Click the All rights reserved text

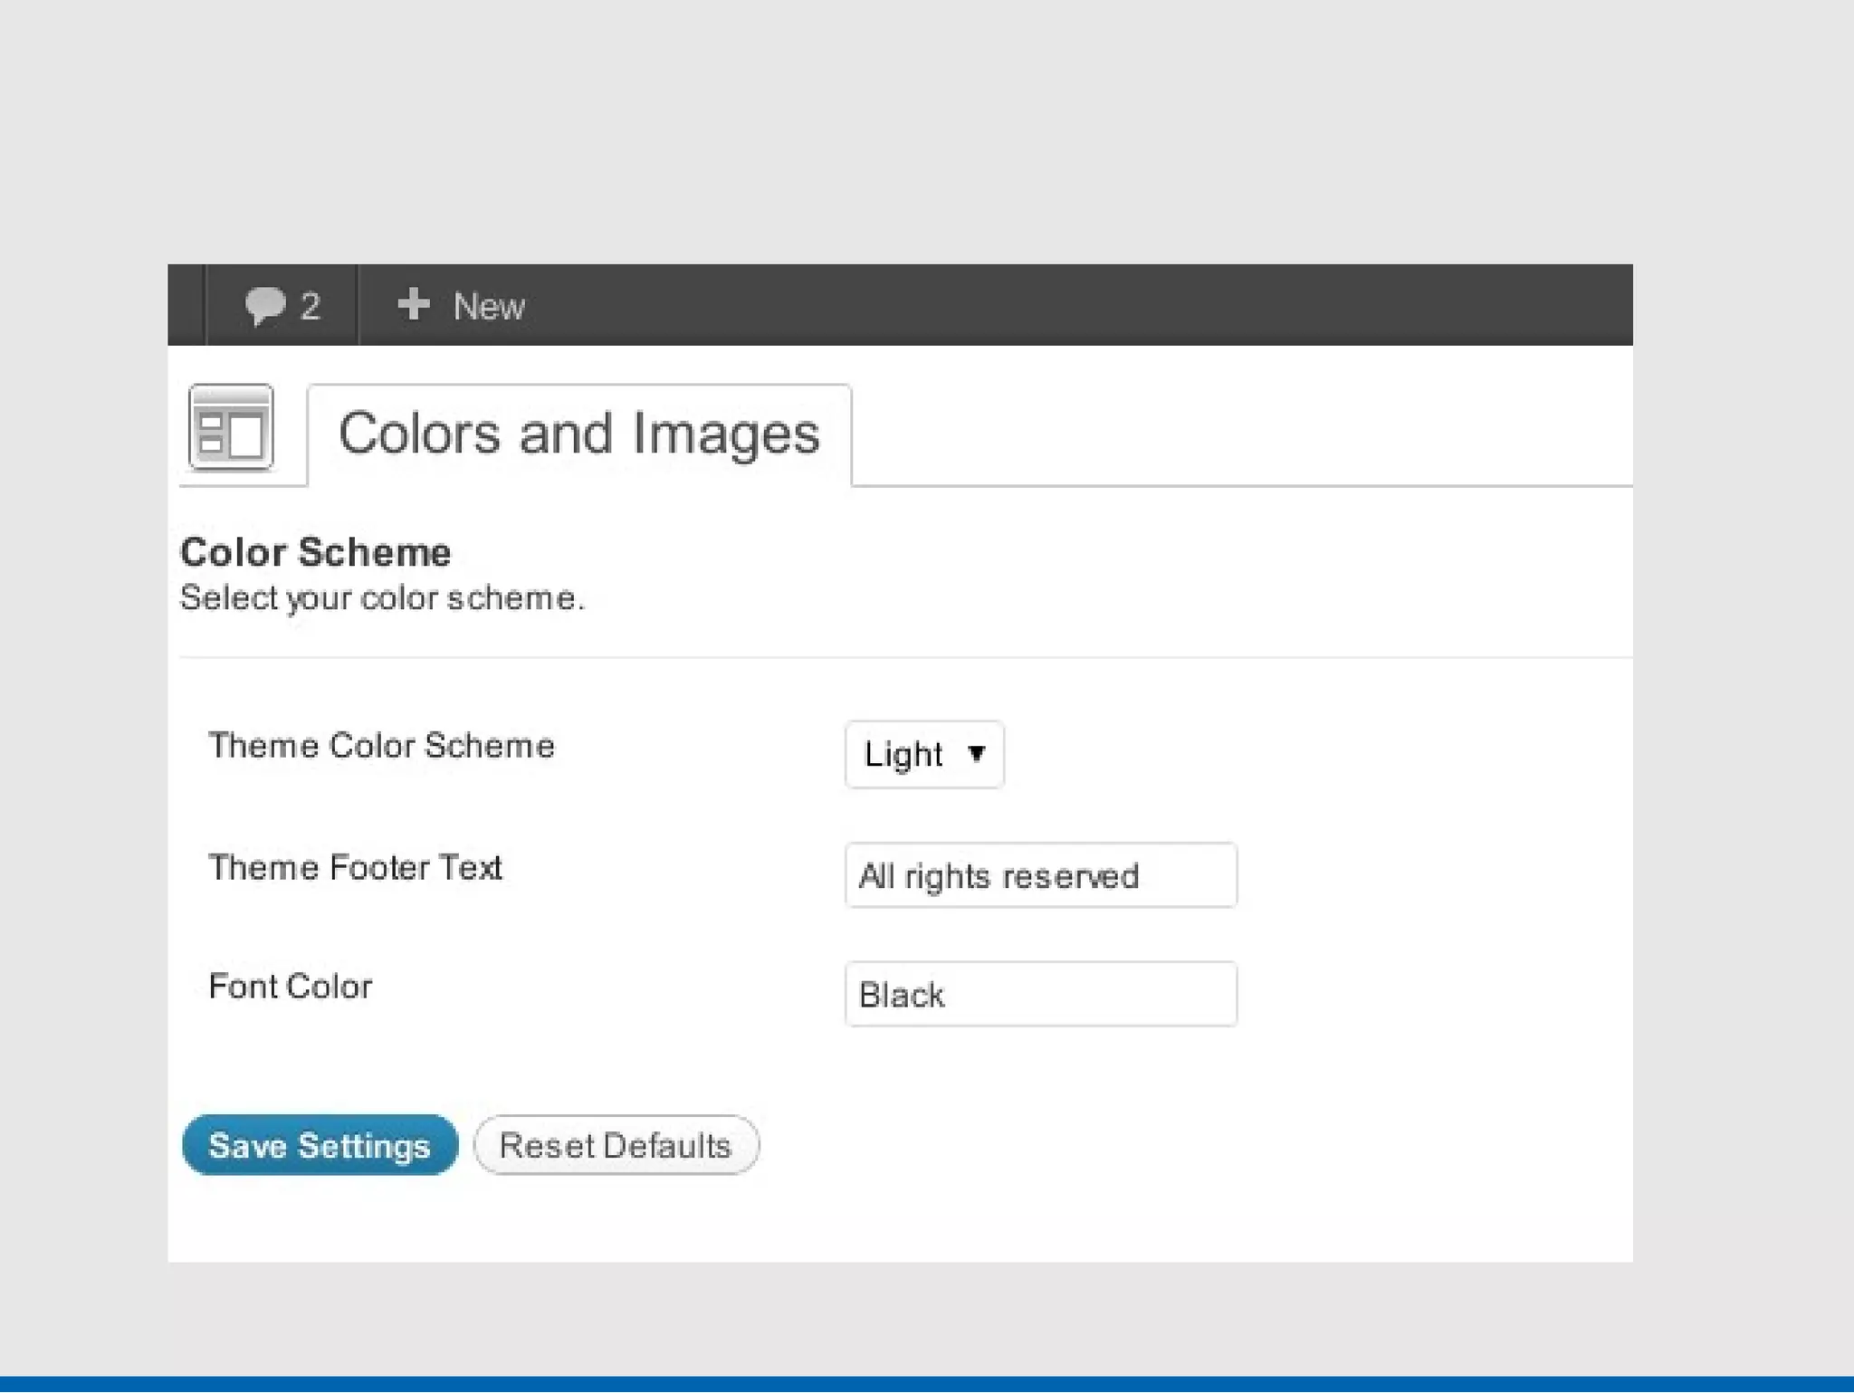coord(999,876)
